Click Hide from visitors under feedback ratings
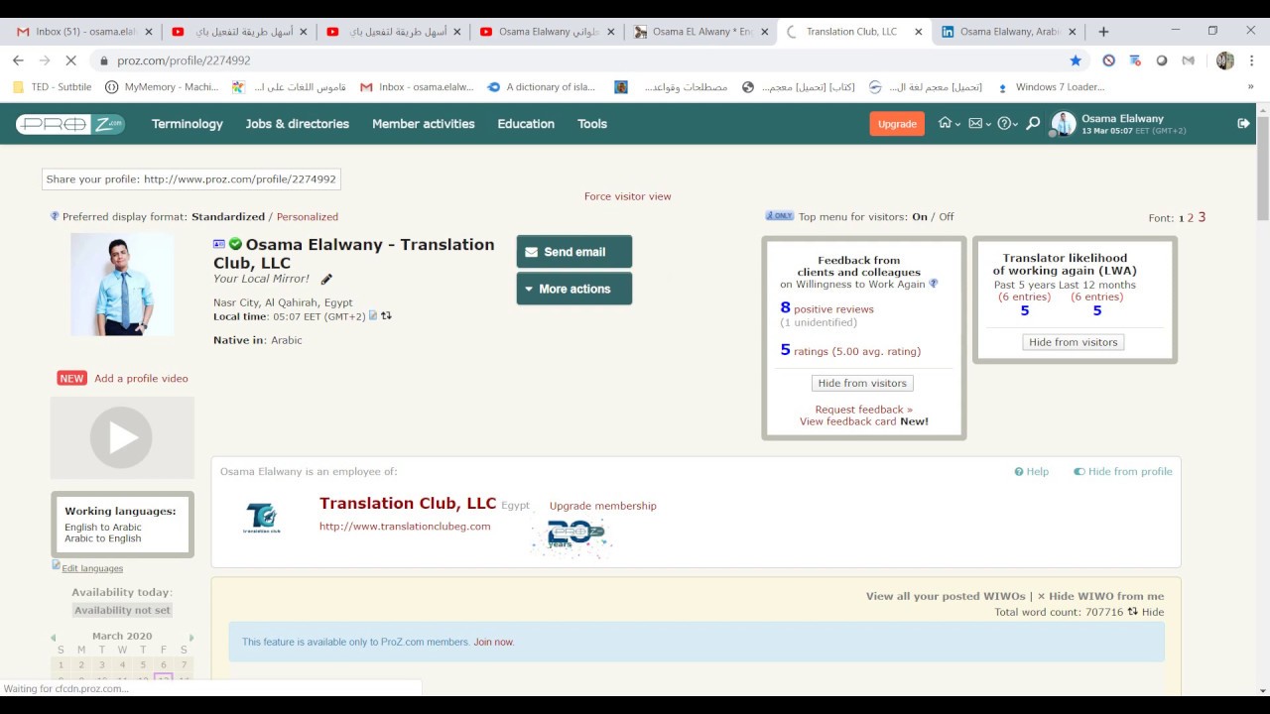This screenshot has height=714, width=1270. [862, 383]
